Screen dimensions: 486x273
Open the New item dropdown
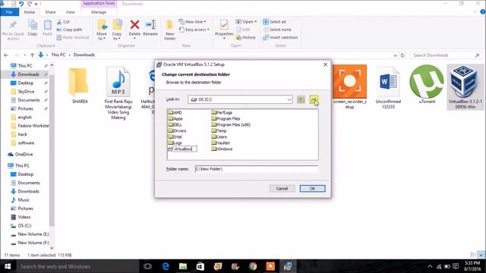(x=192, y=22)
